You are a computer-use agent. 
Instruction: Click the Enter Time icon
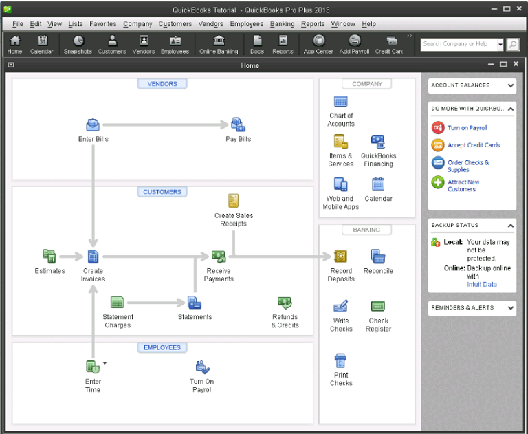[x=93, y=367]
